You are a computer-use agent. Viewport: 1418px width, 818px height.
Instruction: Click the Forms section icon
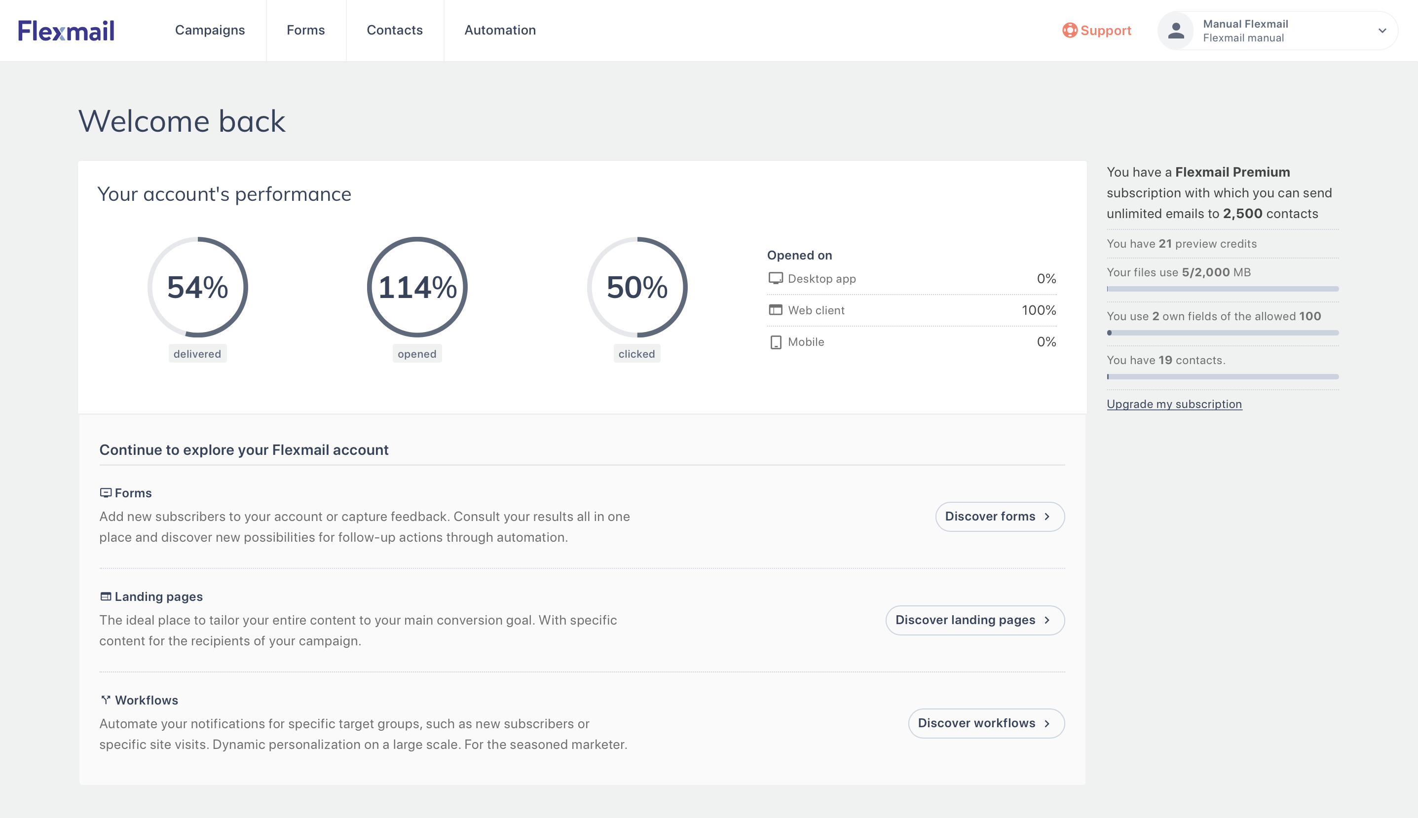tap(106, 493)
